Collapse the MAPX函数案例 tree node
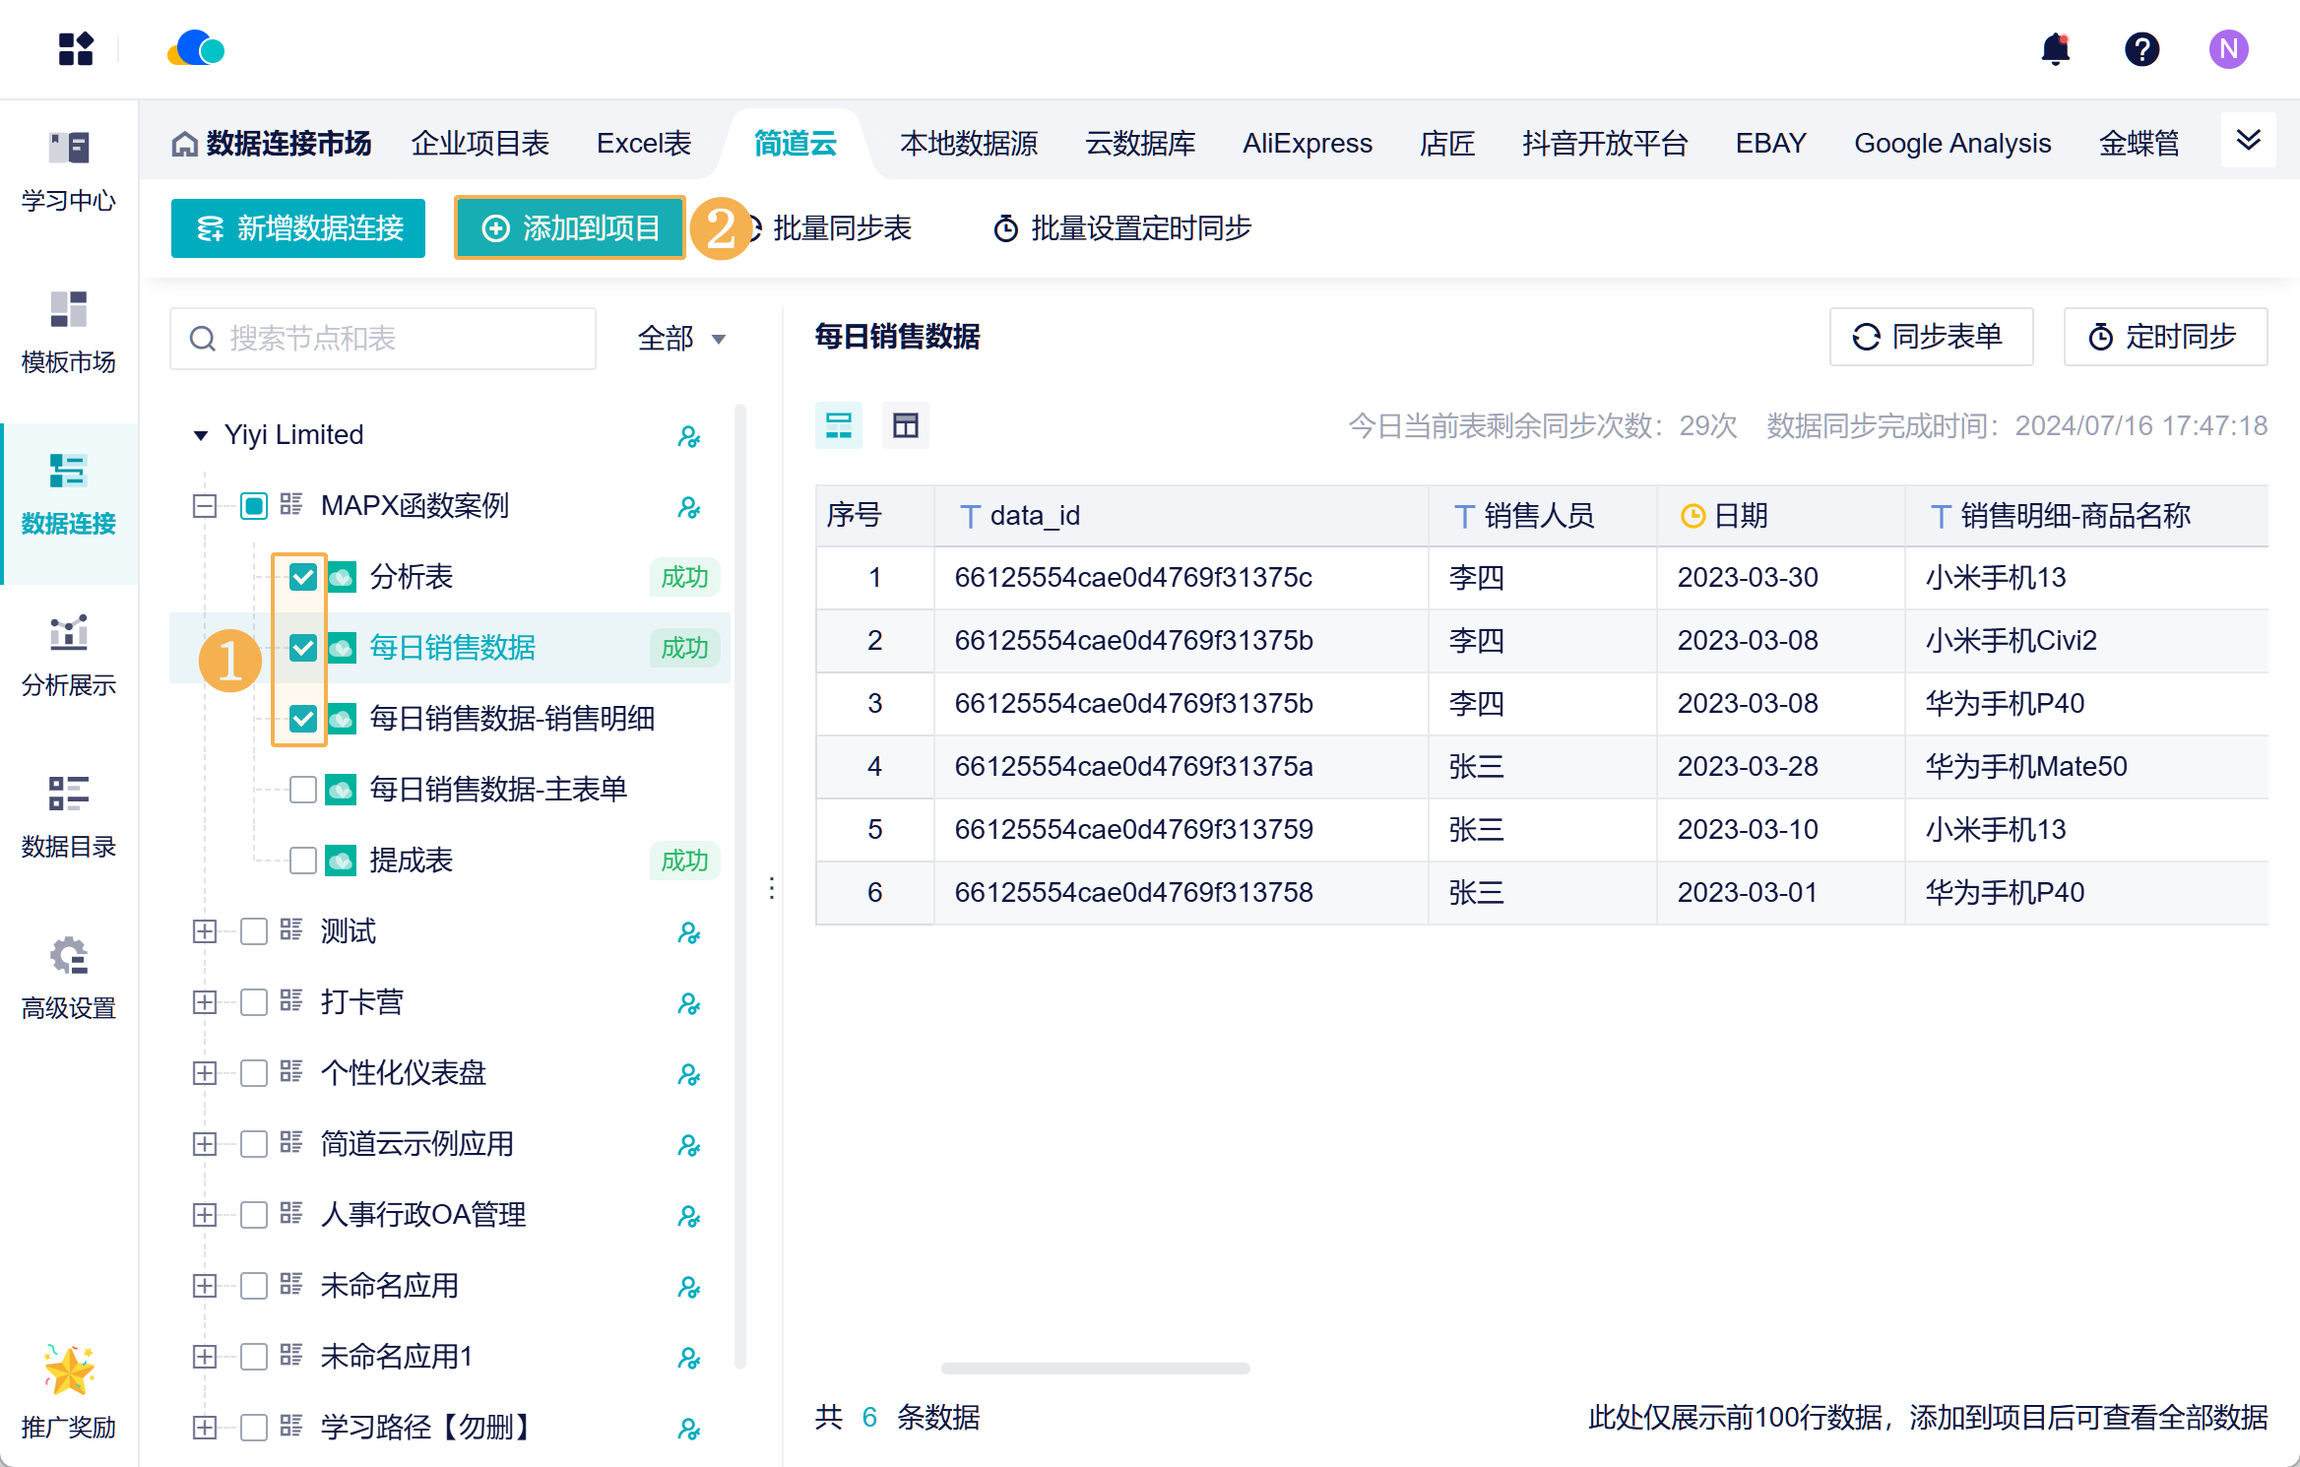This screenshot has height=1467, width=2300. [x=205, y=506]
